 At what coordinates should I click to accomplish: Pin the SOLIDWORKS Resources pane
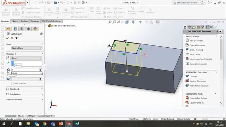(x=217, y=31)
